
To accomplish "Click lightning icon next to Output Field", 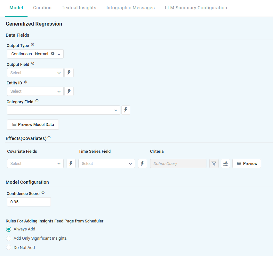I will pos(69,73).
